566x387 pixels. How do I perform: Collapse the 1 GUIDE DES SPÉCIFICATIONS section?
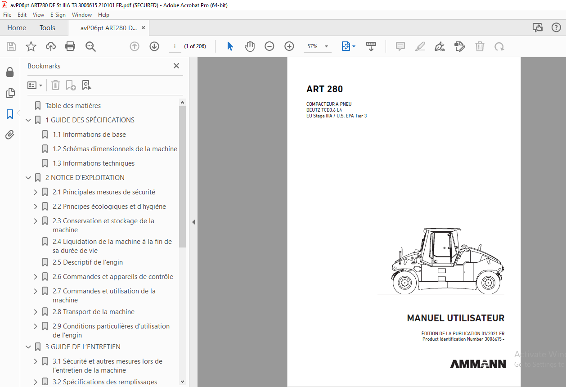pos(28,120)
